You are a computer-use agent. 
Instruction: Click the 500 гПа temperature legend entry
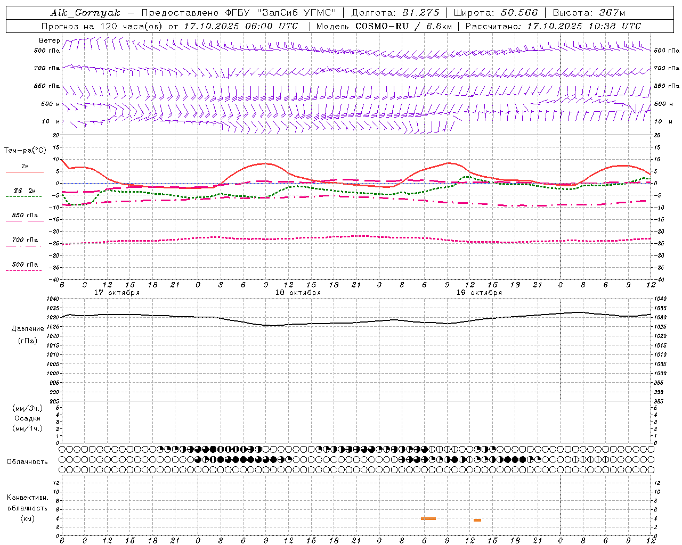pyautogui.click(x=25, y=265)
